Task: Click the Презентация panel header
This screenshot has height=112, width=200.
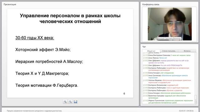Action: 10,4
